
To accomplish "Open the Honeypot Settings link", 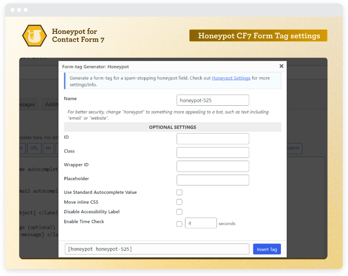I will (x=231, y=78).
